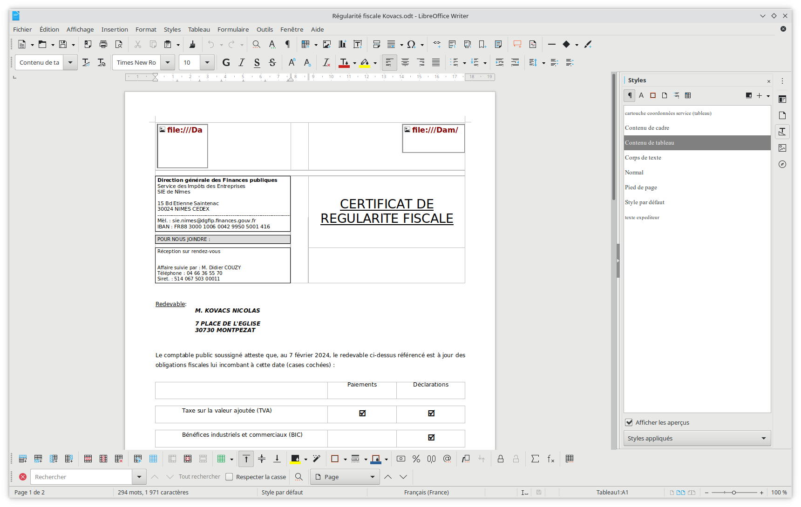The width and height of the screenshot is (801, 507).
Task: Adjust the zoom slider in status bar
Action: click(734, 492)
